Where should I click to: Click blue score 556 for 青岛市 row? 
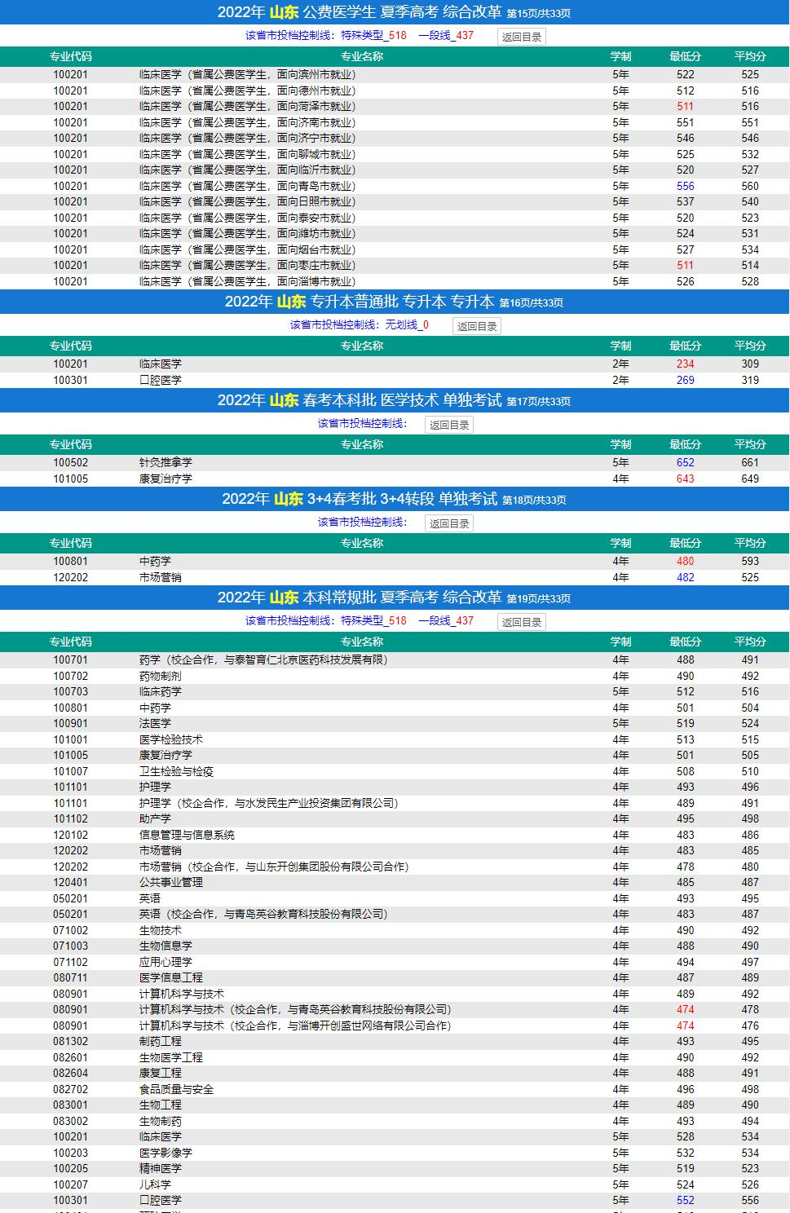(685, 186)
